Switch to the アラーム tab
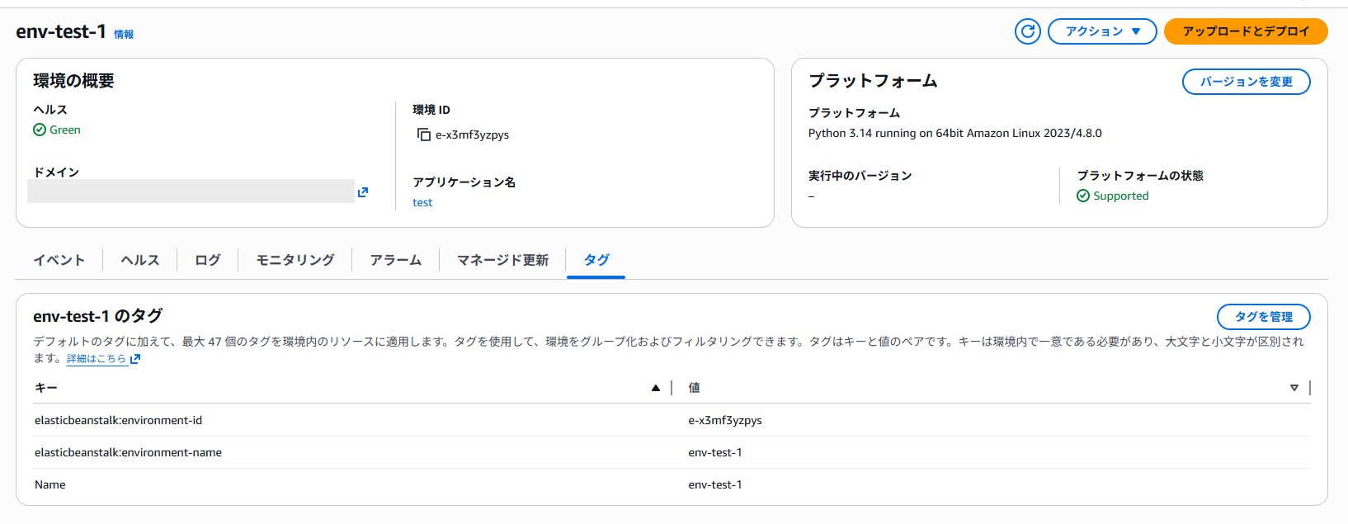 coord(396,260)
